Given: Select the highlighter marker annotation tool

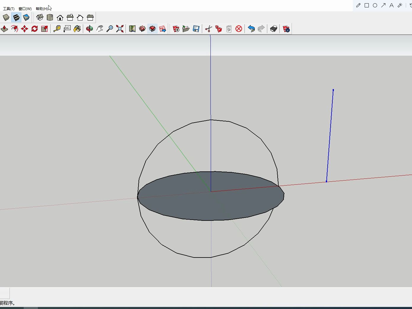Looking at the screenshot, I should 400,5.
